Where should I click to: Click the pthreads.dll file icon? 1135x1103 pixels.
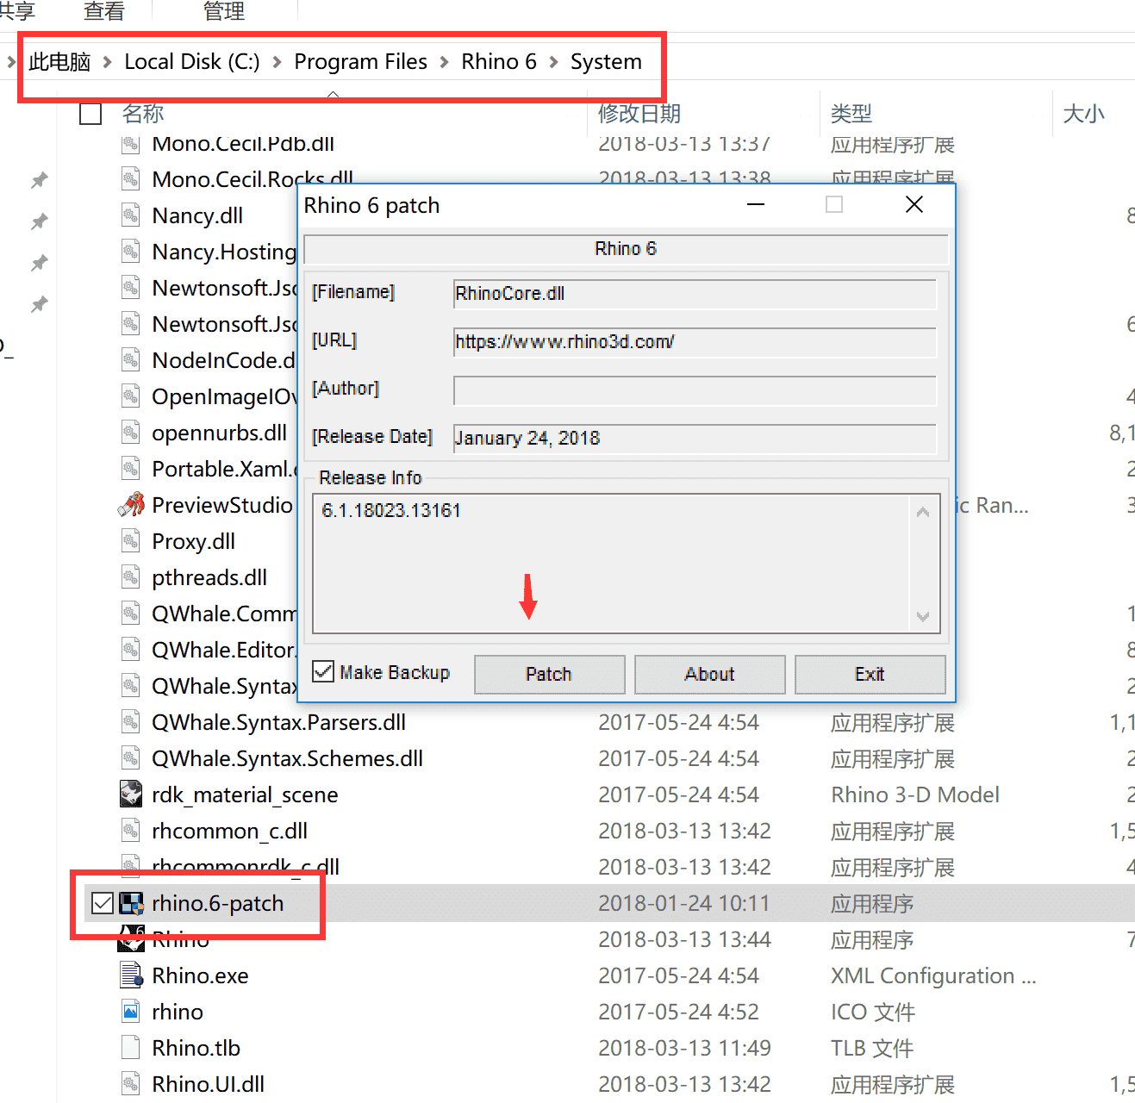[131, 577]
